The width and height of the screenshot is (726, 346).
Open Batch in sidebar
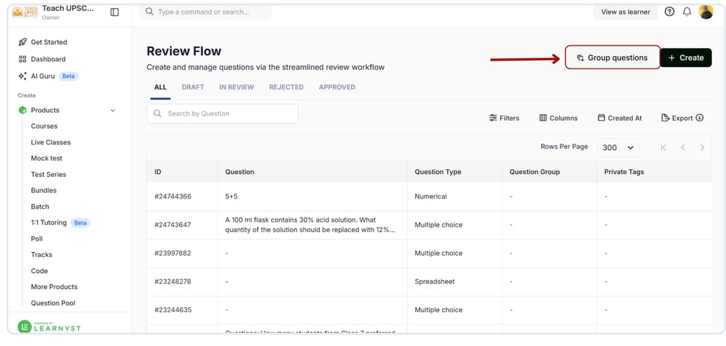pyautogui.click(x=40, y=207)
